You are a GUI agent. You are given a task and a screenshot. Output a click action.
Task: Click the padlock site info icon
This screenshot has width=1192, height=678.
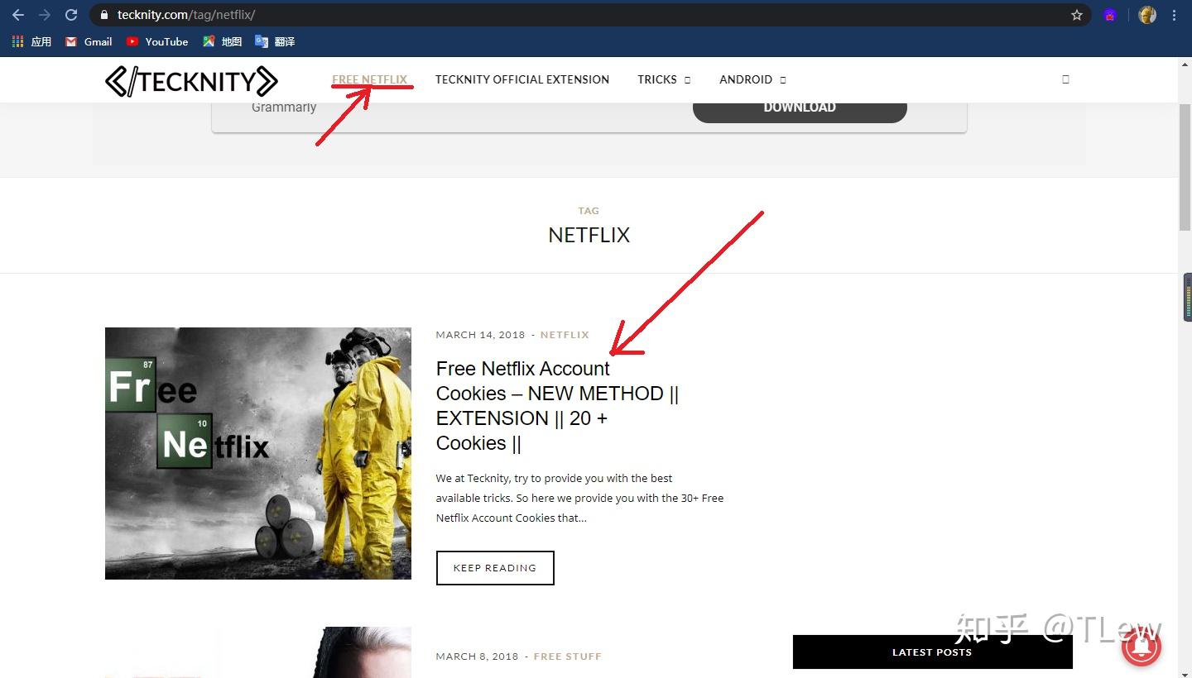coord(103,15)
